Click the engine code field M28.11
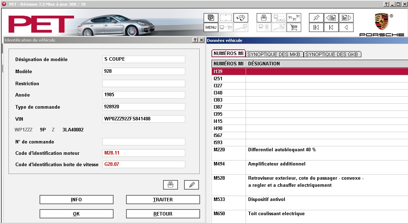The image size is (408, 223). pos(143,153)
